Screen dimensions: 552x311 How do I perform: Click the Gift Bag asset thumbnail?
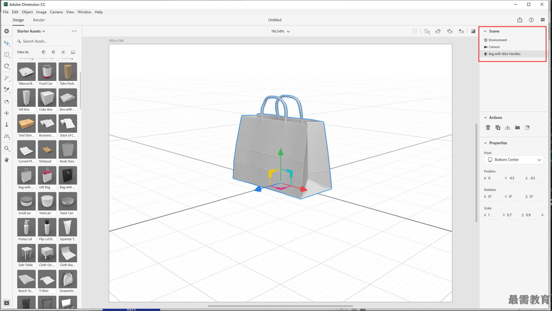tap(47, 175)
